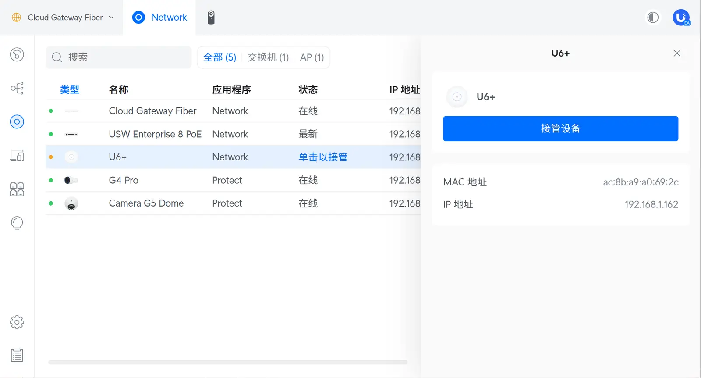Sort by the 应用程序 column header
701x378 pixels.
click(231, 89)
